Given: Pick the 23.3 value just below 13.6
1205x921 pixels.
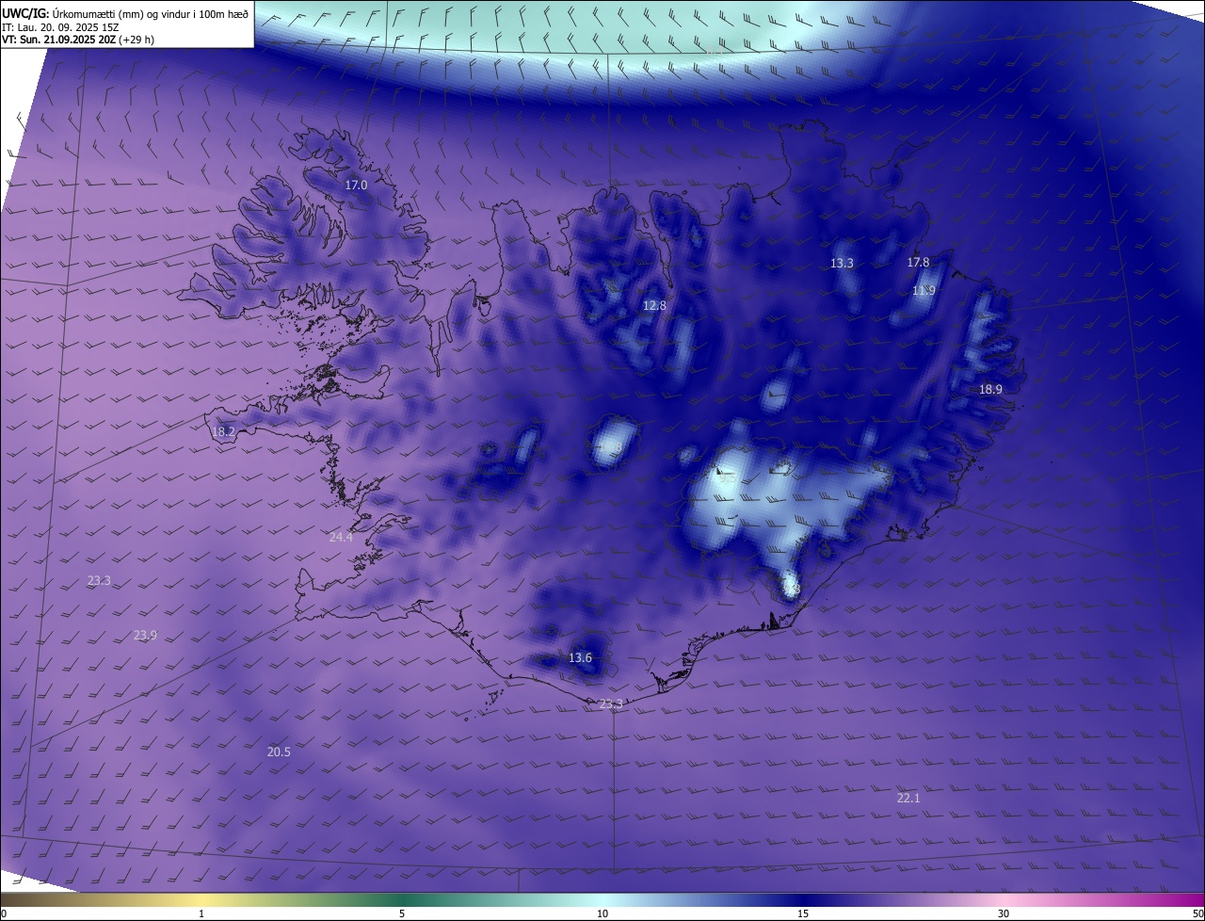Looking at the screenshot, I should tap(611, 704).
